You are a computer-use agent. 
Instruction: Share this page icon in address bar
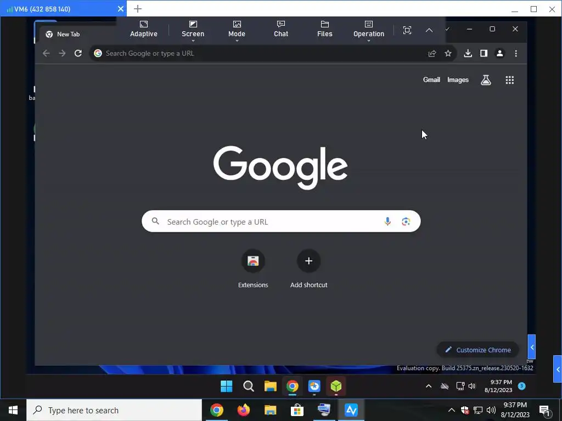[432, 53]
